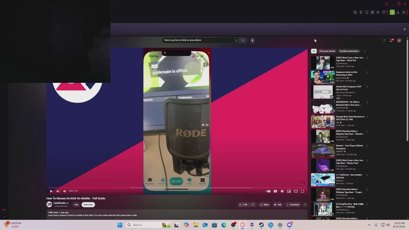The height and width of the screenshot is (230, 409).
Task: Submit search with magnifier button
Action: click(x=243, y=41)
